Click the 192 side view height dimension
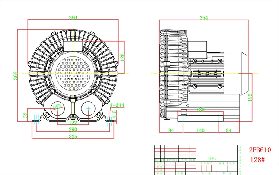This screenshot has width=279, height=175. click(250, 97)
